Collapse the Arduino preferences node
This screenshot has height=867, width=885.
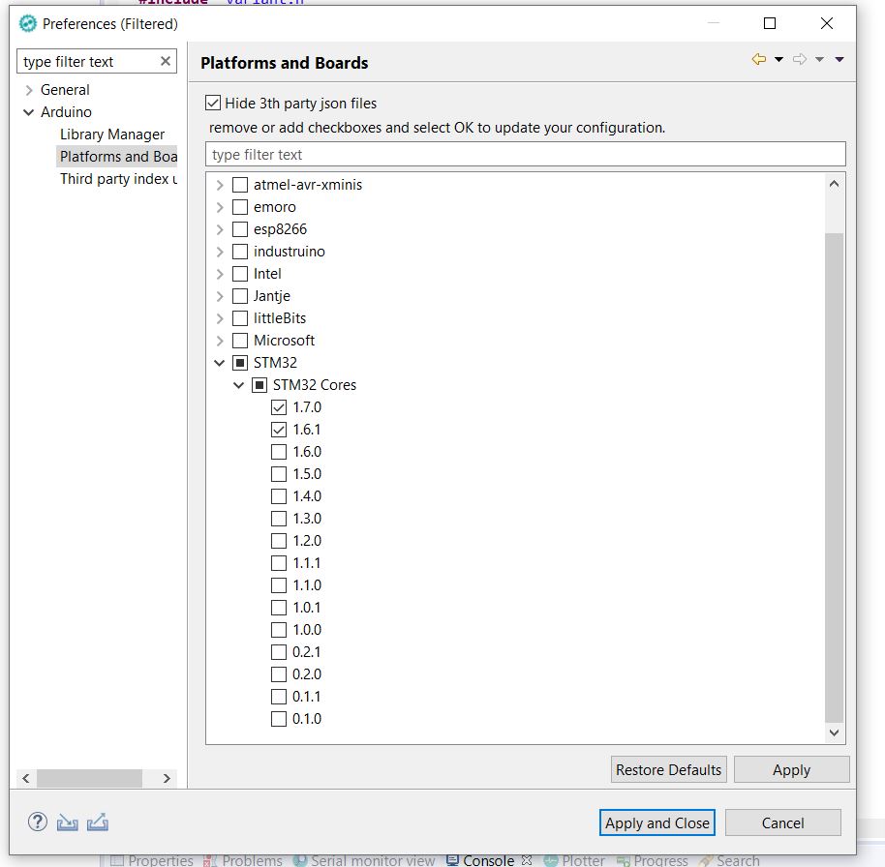28,112
